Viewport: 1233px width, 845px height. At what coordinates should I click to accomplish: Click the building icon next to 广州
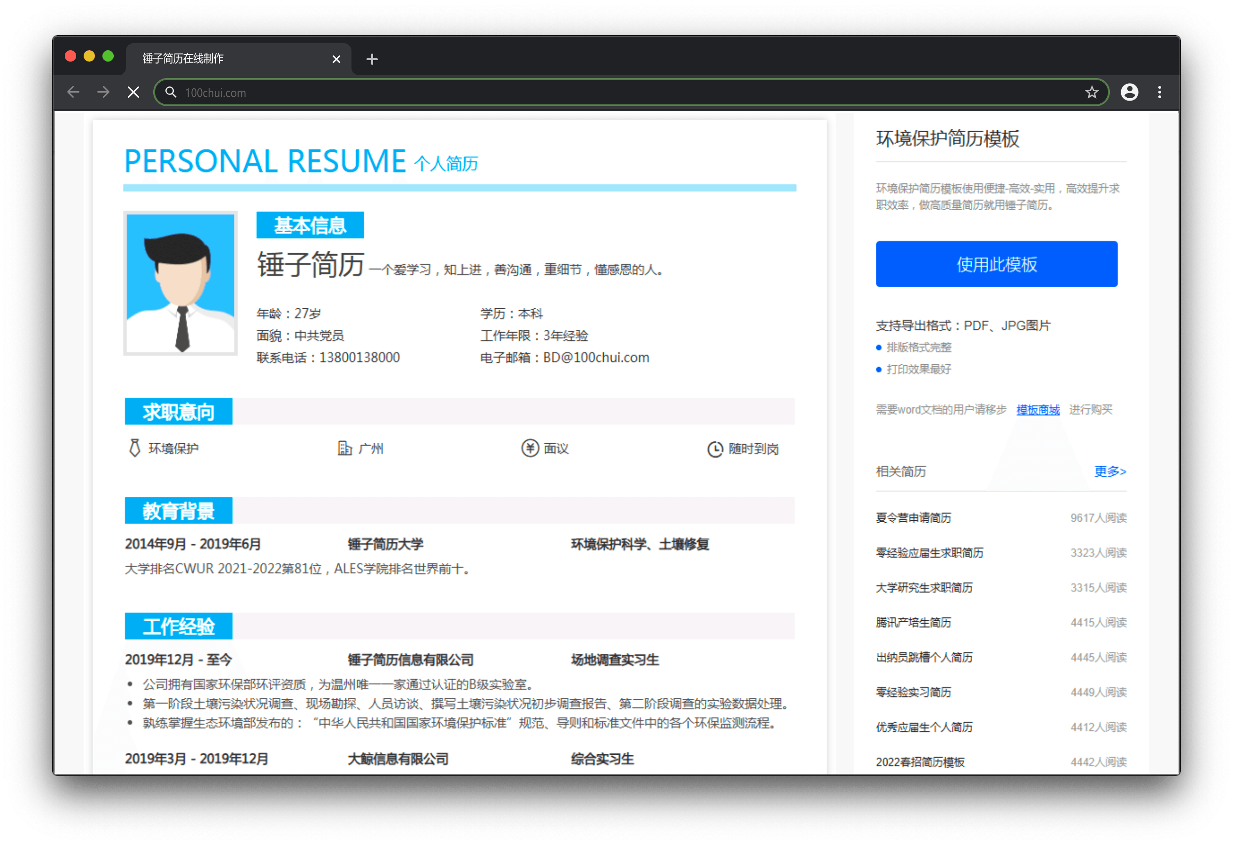(345, 448)
